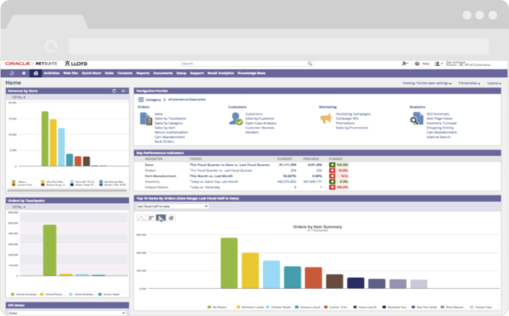Click the Marketing megaphone icon
This screenshot has height=316, width=509.
click(326, 119)
